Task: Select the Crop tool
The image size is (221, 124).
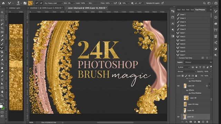Action: click(x=2, y=28)
